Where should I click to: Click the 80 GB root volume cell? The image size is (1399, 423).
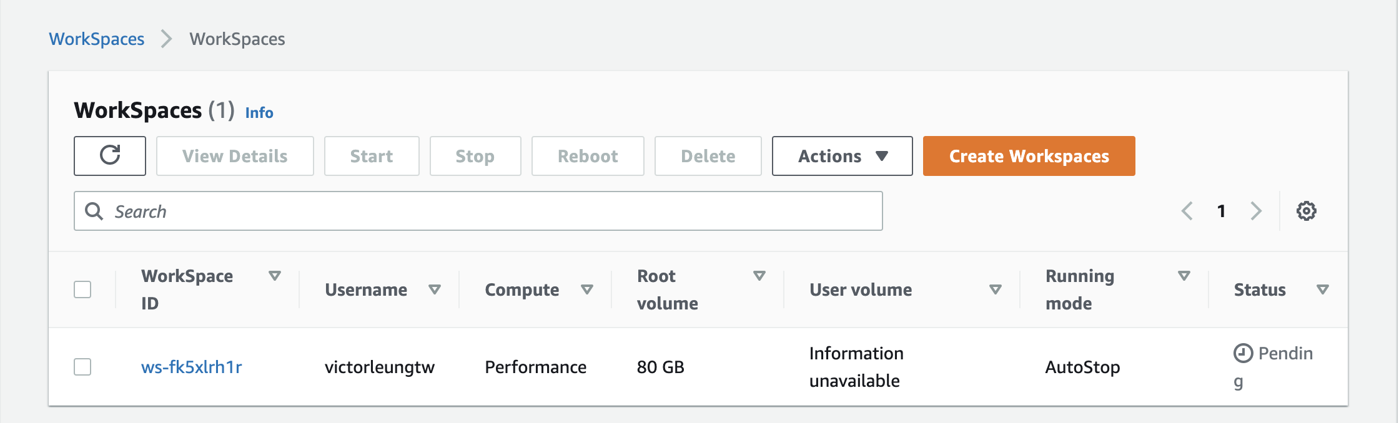pos(661,367)
